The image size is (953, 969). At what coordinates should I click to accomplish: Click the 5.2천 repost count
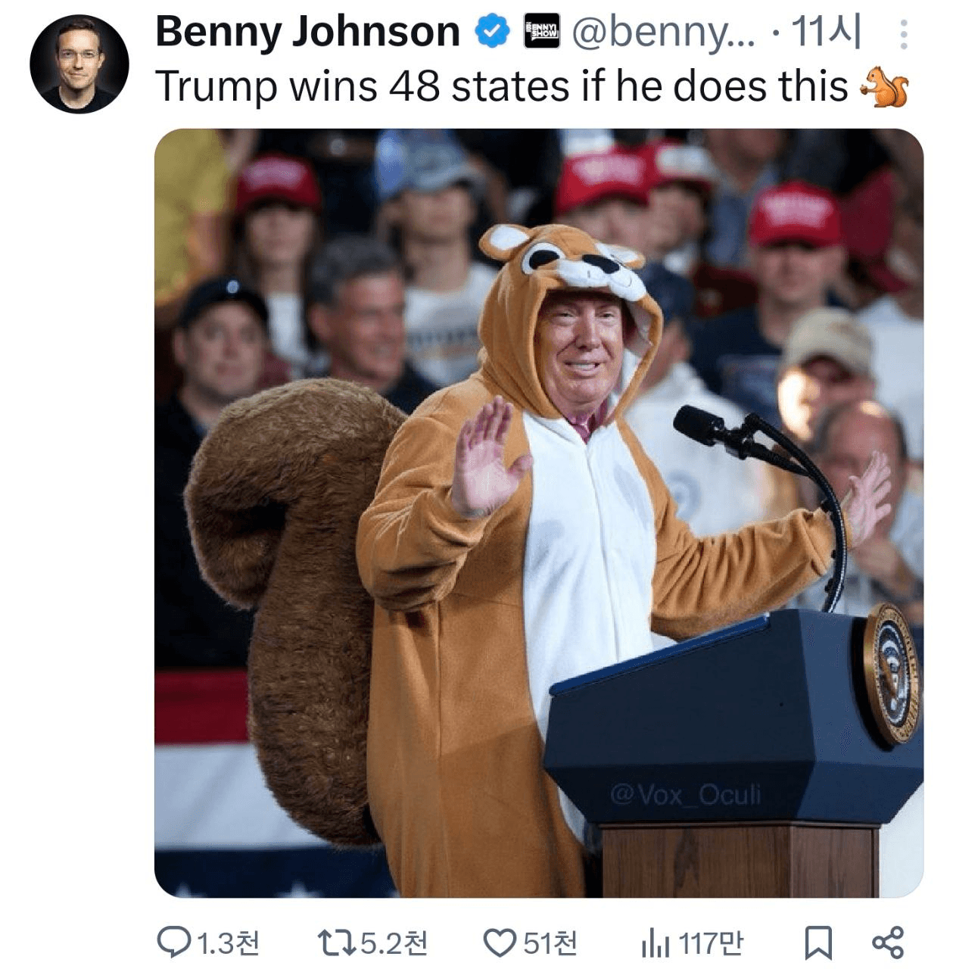coord(394,943)
